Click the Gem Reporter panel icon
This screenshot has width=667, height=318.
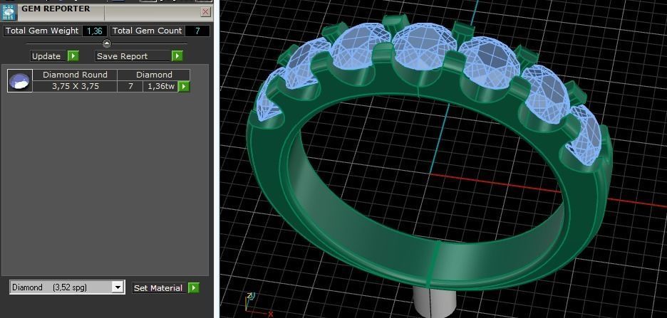click(8, 12)
